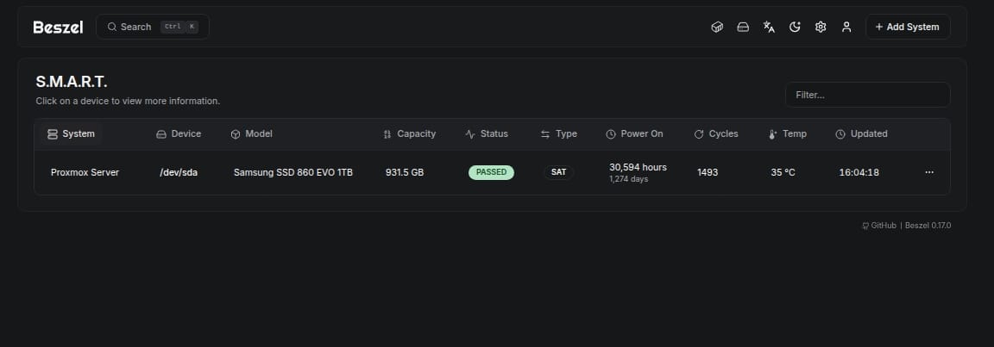Viewport: 994px width, 347px height.
Task: Click the PASSED status badge
Action: click(491, 172)
